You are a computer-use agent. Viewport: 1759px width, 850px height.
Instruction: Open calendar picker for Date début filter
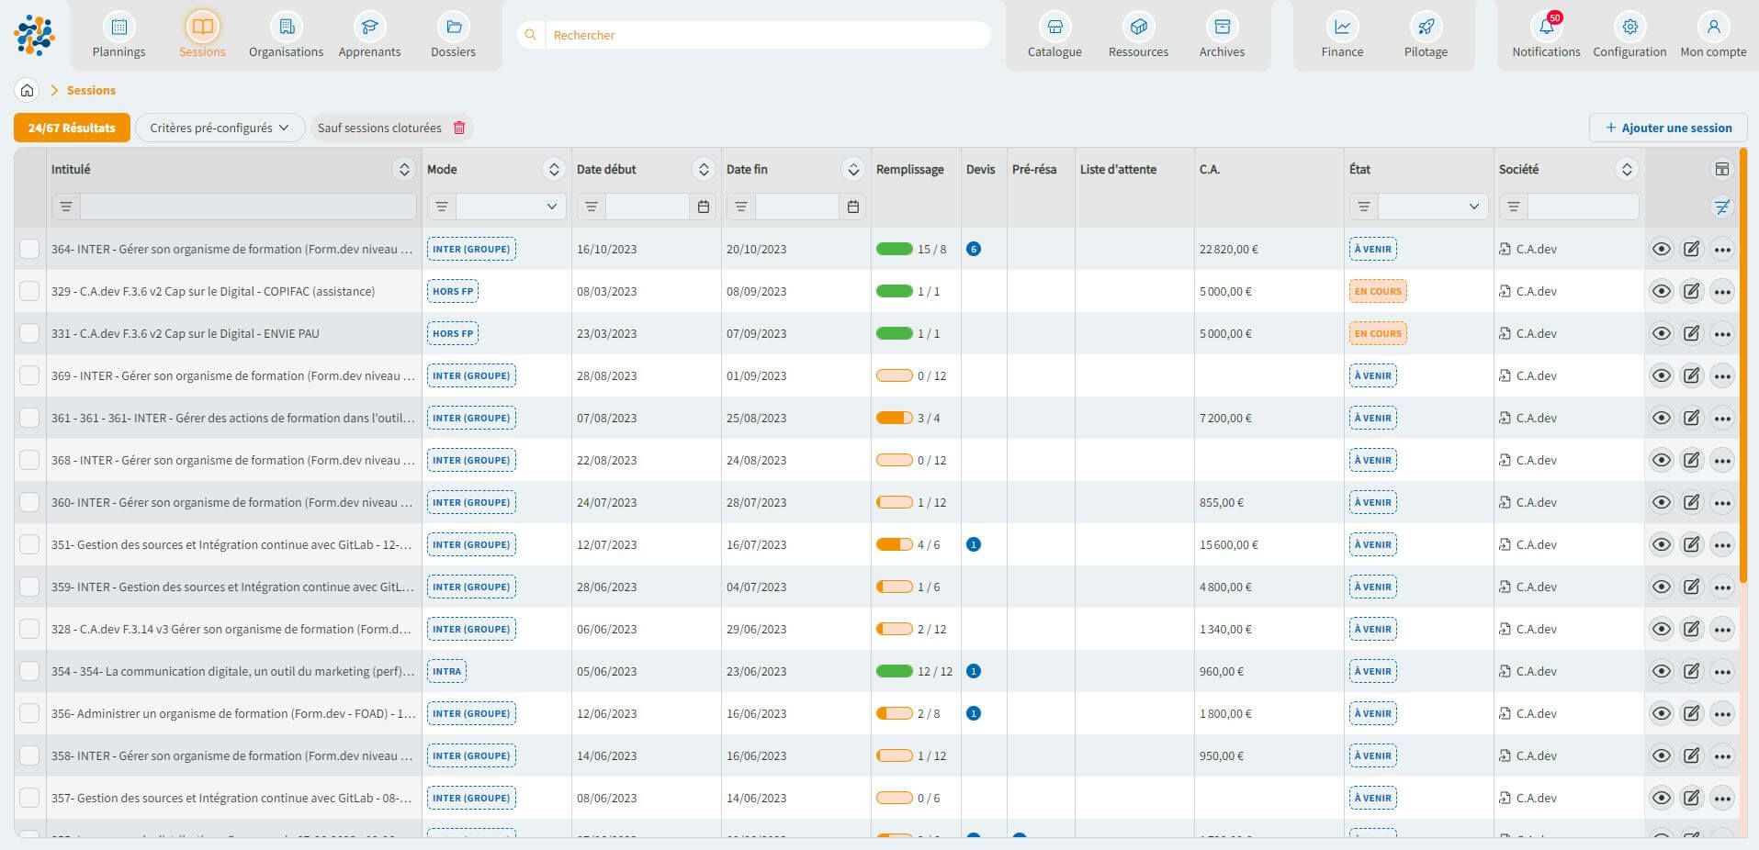click(x=704, y=207)
